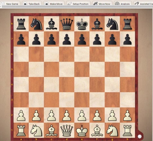Screen dimensions: 153x141
Task: Select the black bishop on f8
Action: click(x=97, y=24)
